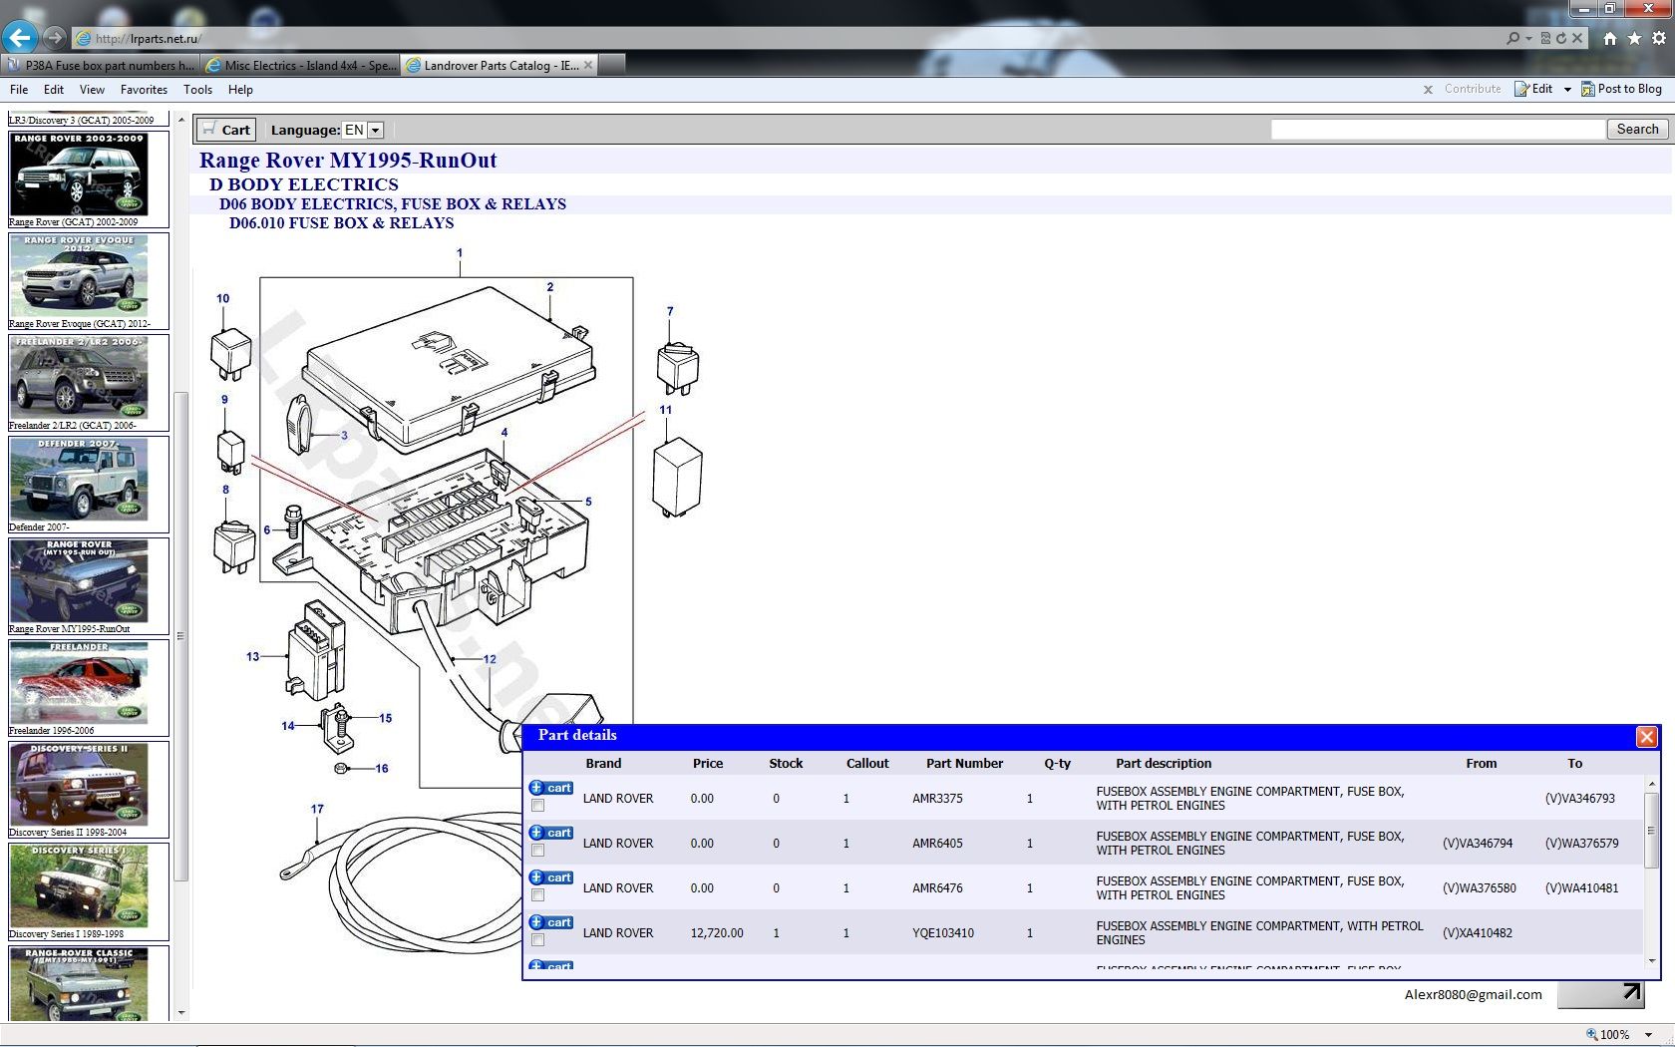The image size is (1675, 1047).
Task: Go back with the browser Back arrow
Action: point(19,38)
